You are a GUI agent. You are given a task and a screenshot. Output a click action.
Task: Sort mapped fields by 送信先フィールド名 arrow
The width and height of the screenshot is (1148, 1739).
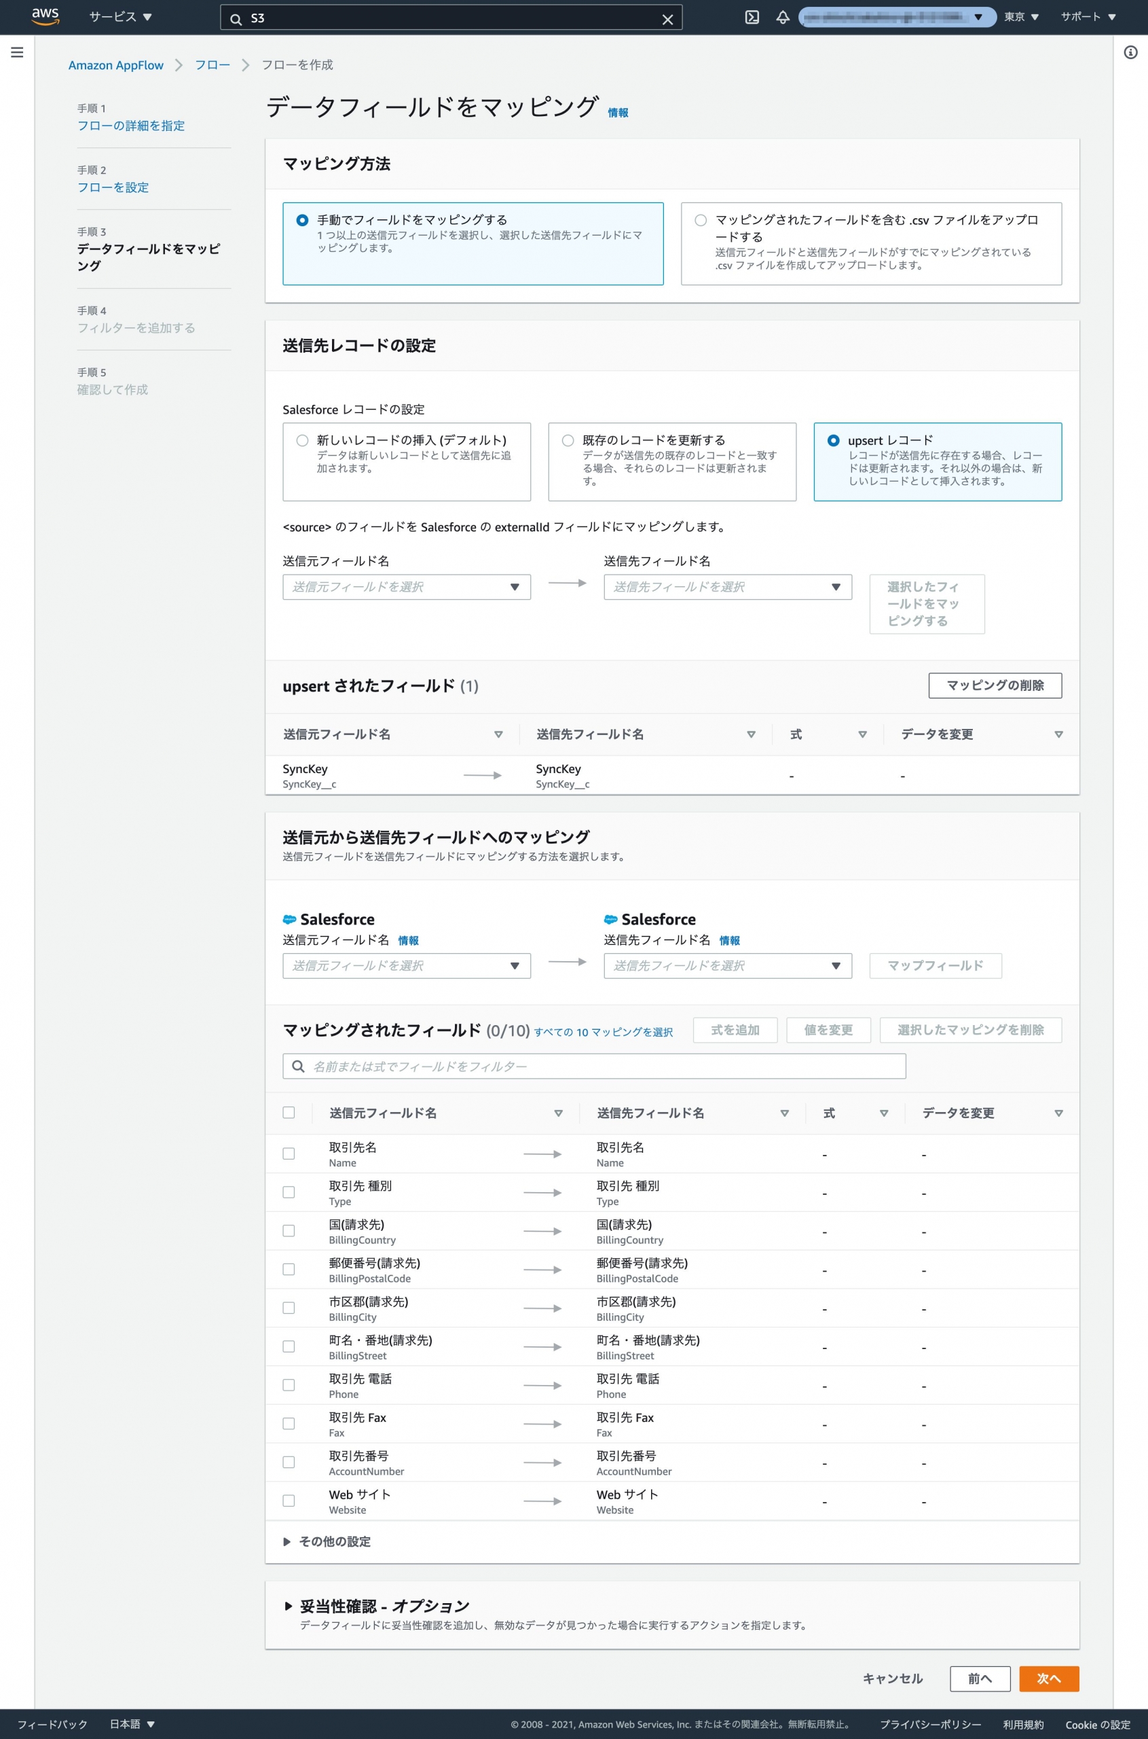(784, 1113)
